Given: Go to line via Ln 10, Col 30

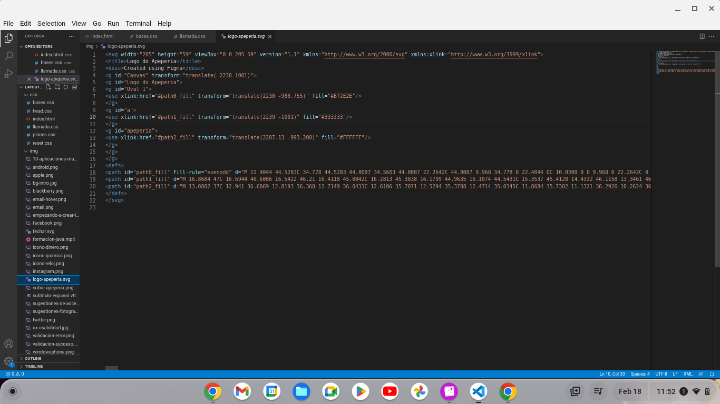Looking at the screenshot, I should [x=612, y=374].
